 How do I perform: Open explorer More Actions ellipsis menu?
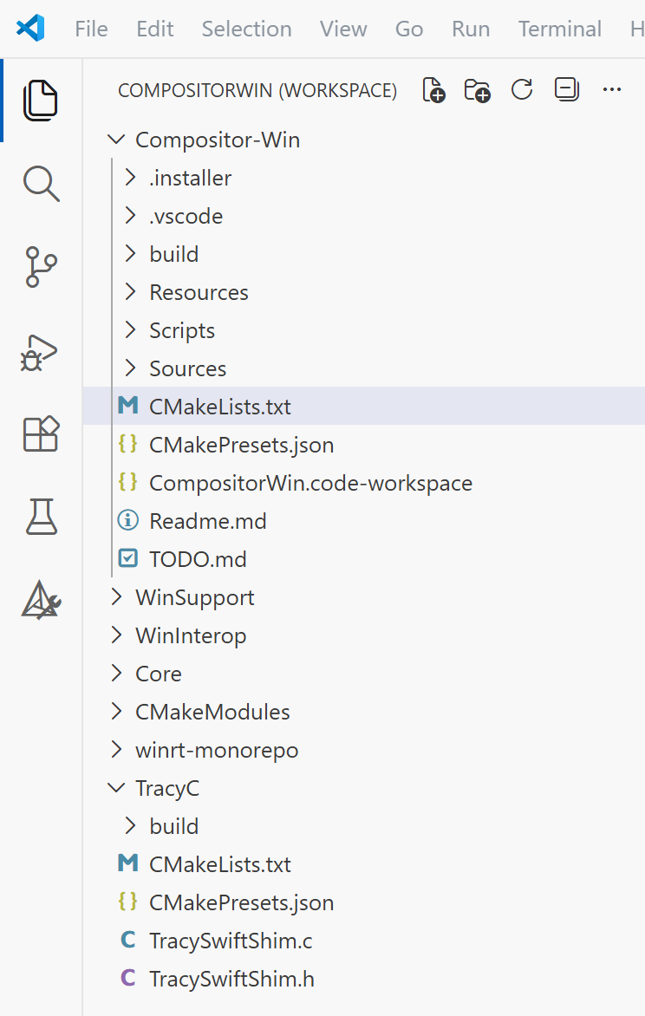point(612,90)
